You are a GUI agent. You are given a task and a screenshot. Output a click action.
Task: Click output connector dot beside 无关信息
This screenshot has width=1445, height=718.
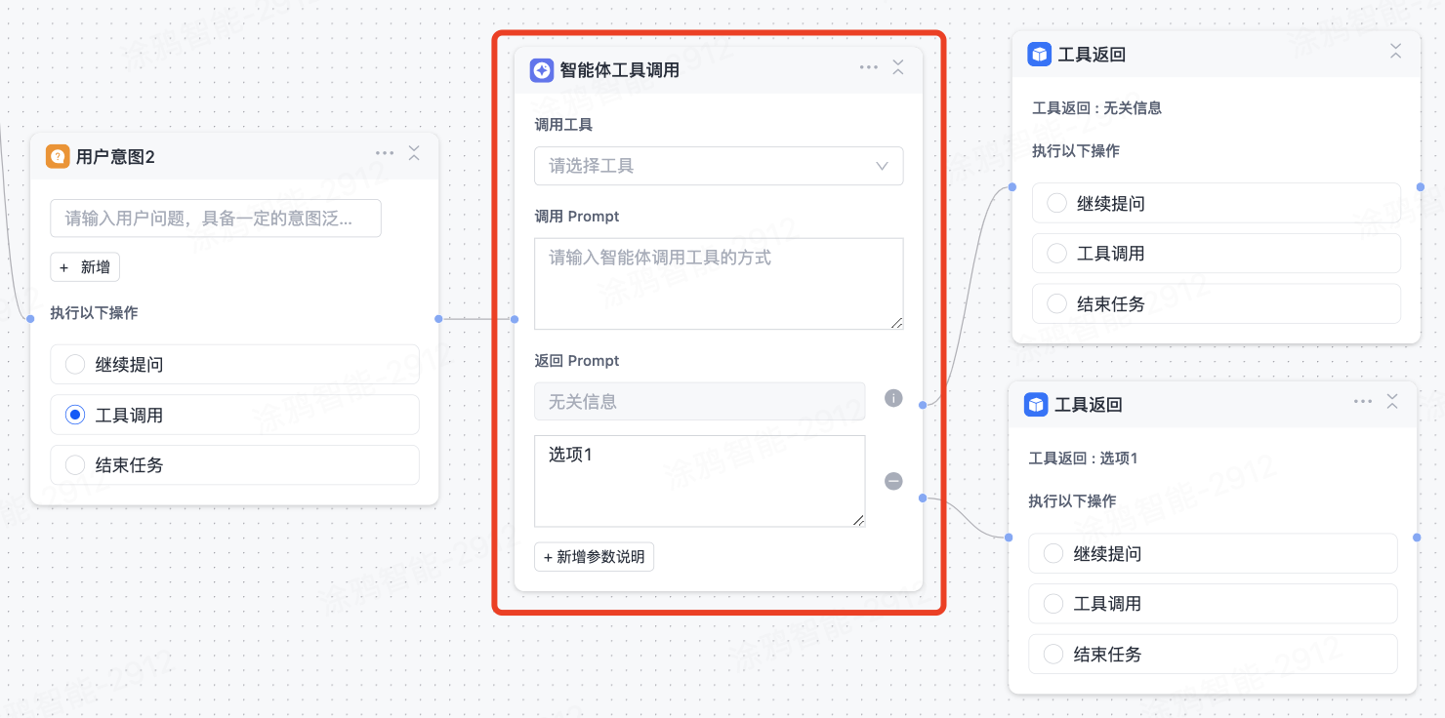pos(923,405)
